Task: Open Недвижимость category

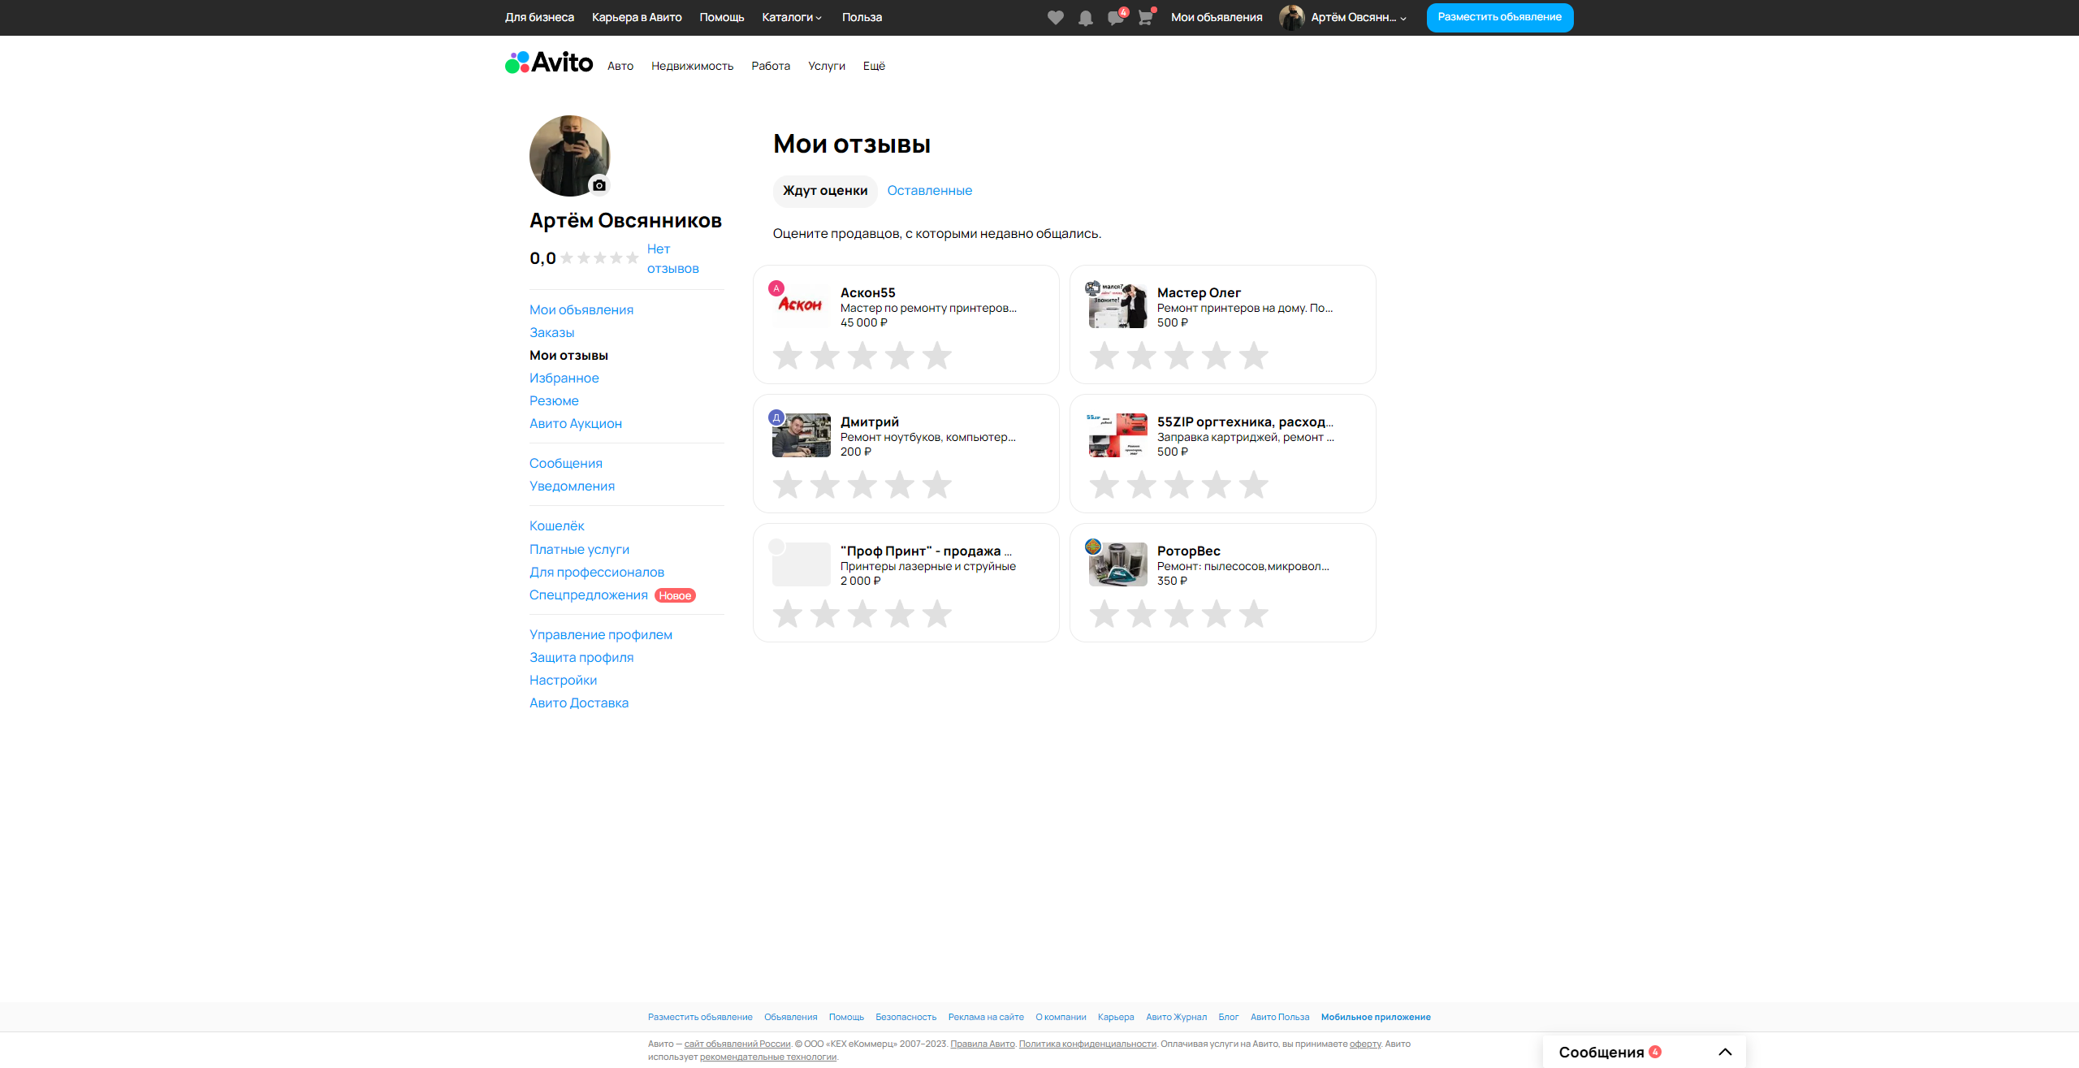Action: click(693, 66)
